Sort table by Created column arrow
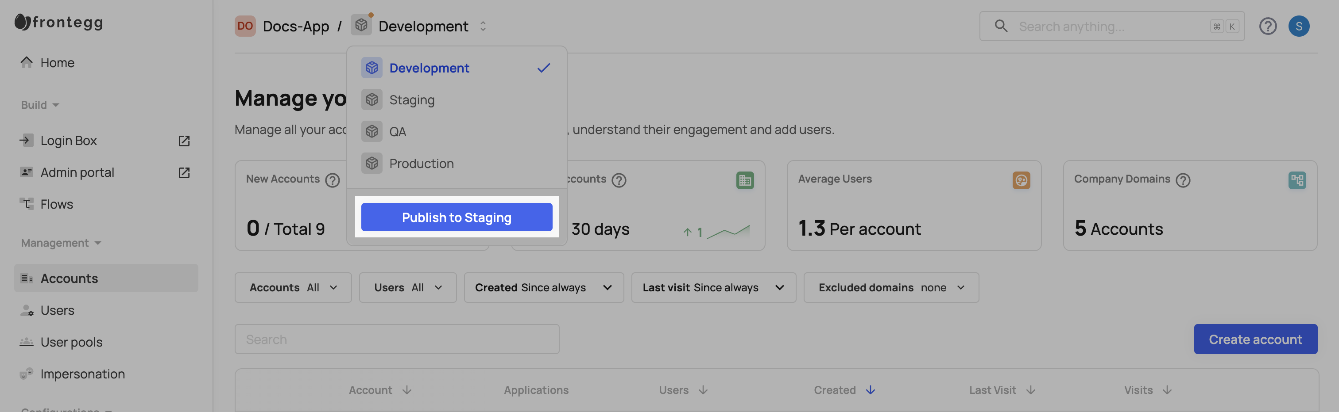This screenshot has height=412, width=1339. (x=870, y=390)
